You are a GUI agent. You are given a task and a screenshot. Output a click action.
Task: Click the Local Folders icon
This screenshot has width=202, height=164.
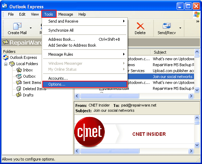coord(12,64)
